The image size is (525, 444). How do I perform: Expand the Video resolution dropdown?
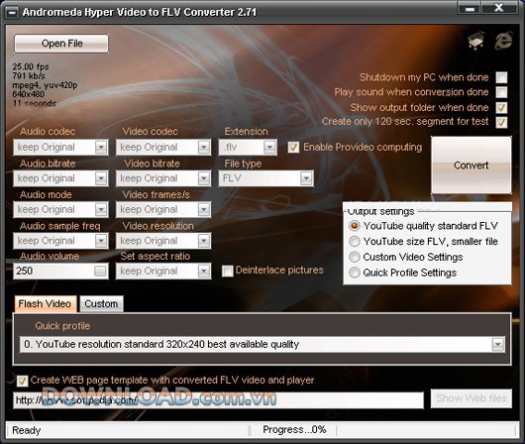click(x=204, y=241)
